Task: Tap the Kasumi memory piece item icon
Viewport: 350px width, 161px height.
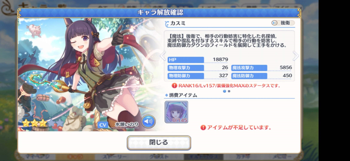Action: tap(176, 112)
